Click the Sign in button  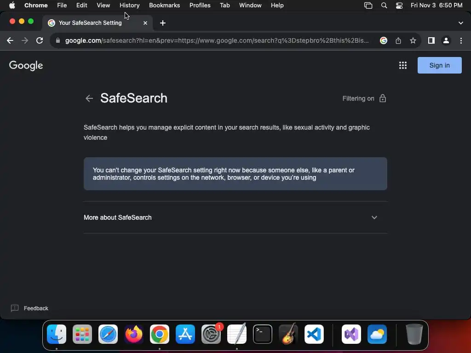[439, 65]
